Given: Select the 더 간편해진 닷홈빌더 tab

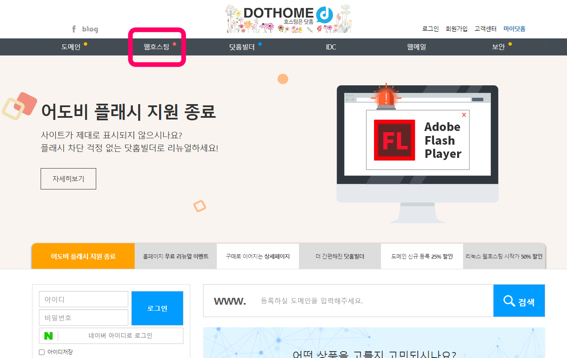Looking at the screenshot, I should click(340, 256).
